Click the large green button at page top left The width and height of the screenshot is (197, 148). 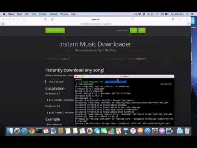pyautogui.click(x=55, y=30)
